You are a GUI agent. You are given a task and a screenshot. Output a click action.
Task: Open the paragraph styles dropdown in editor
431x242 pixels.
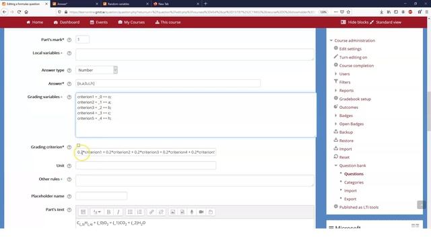point(97,212)
